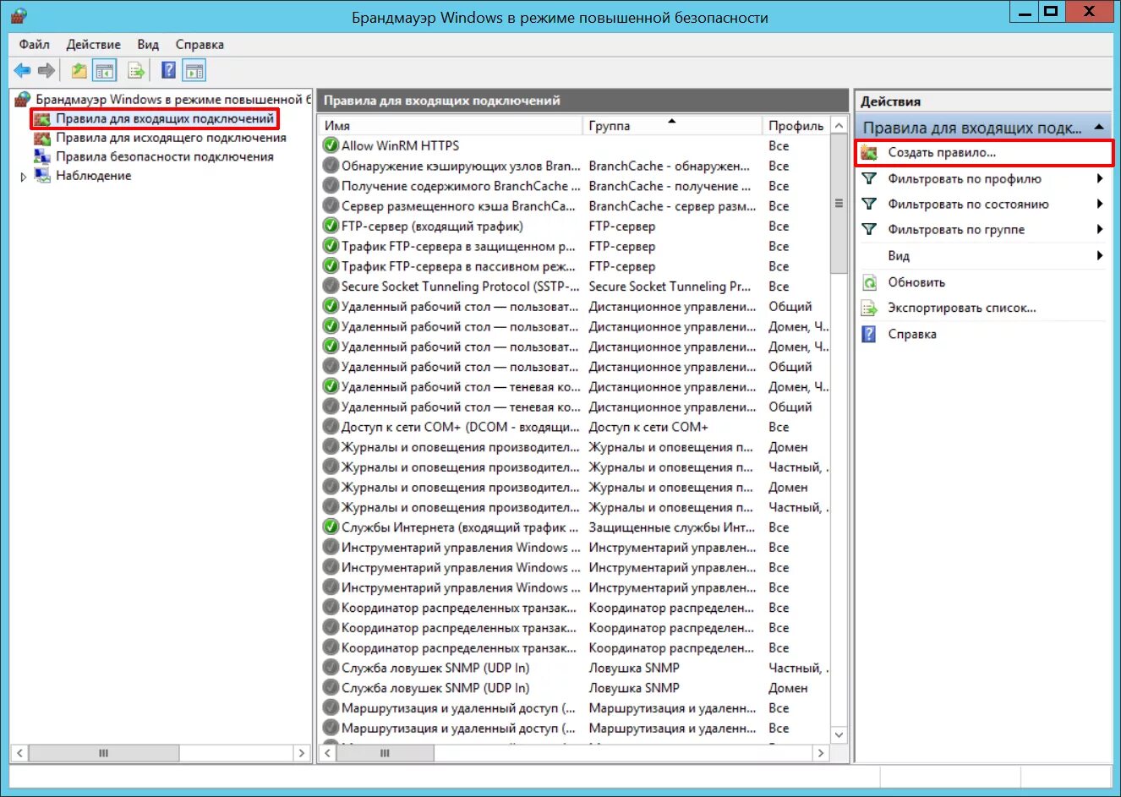Open the Справка menu in menu bar

[200, 44]
